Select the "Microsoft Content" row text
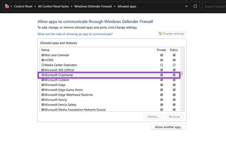Viewport: 226px width, 149px height. [x=57, y=80]
